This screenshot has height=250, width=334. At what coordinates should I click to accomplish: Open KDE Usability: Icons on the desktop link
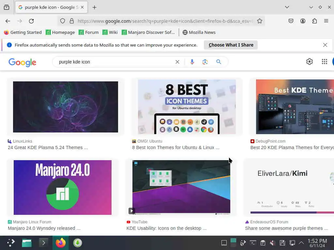click(166, 228)
